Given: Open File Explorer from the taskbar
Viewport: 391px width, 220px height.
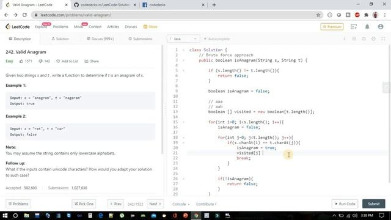Looking at the screenshot, I should click(26, 216).
